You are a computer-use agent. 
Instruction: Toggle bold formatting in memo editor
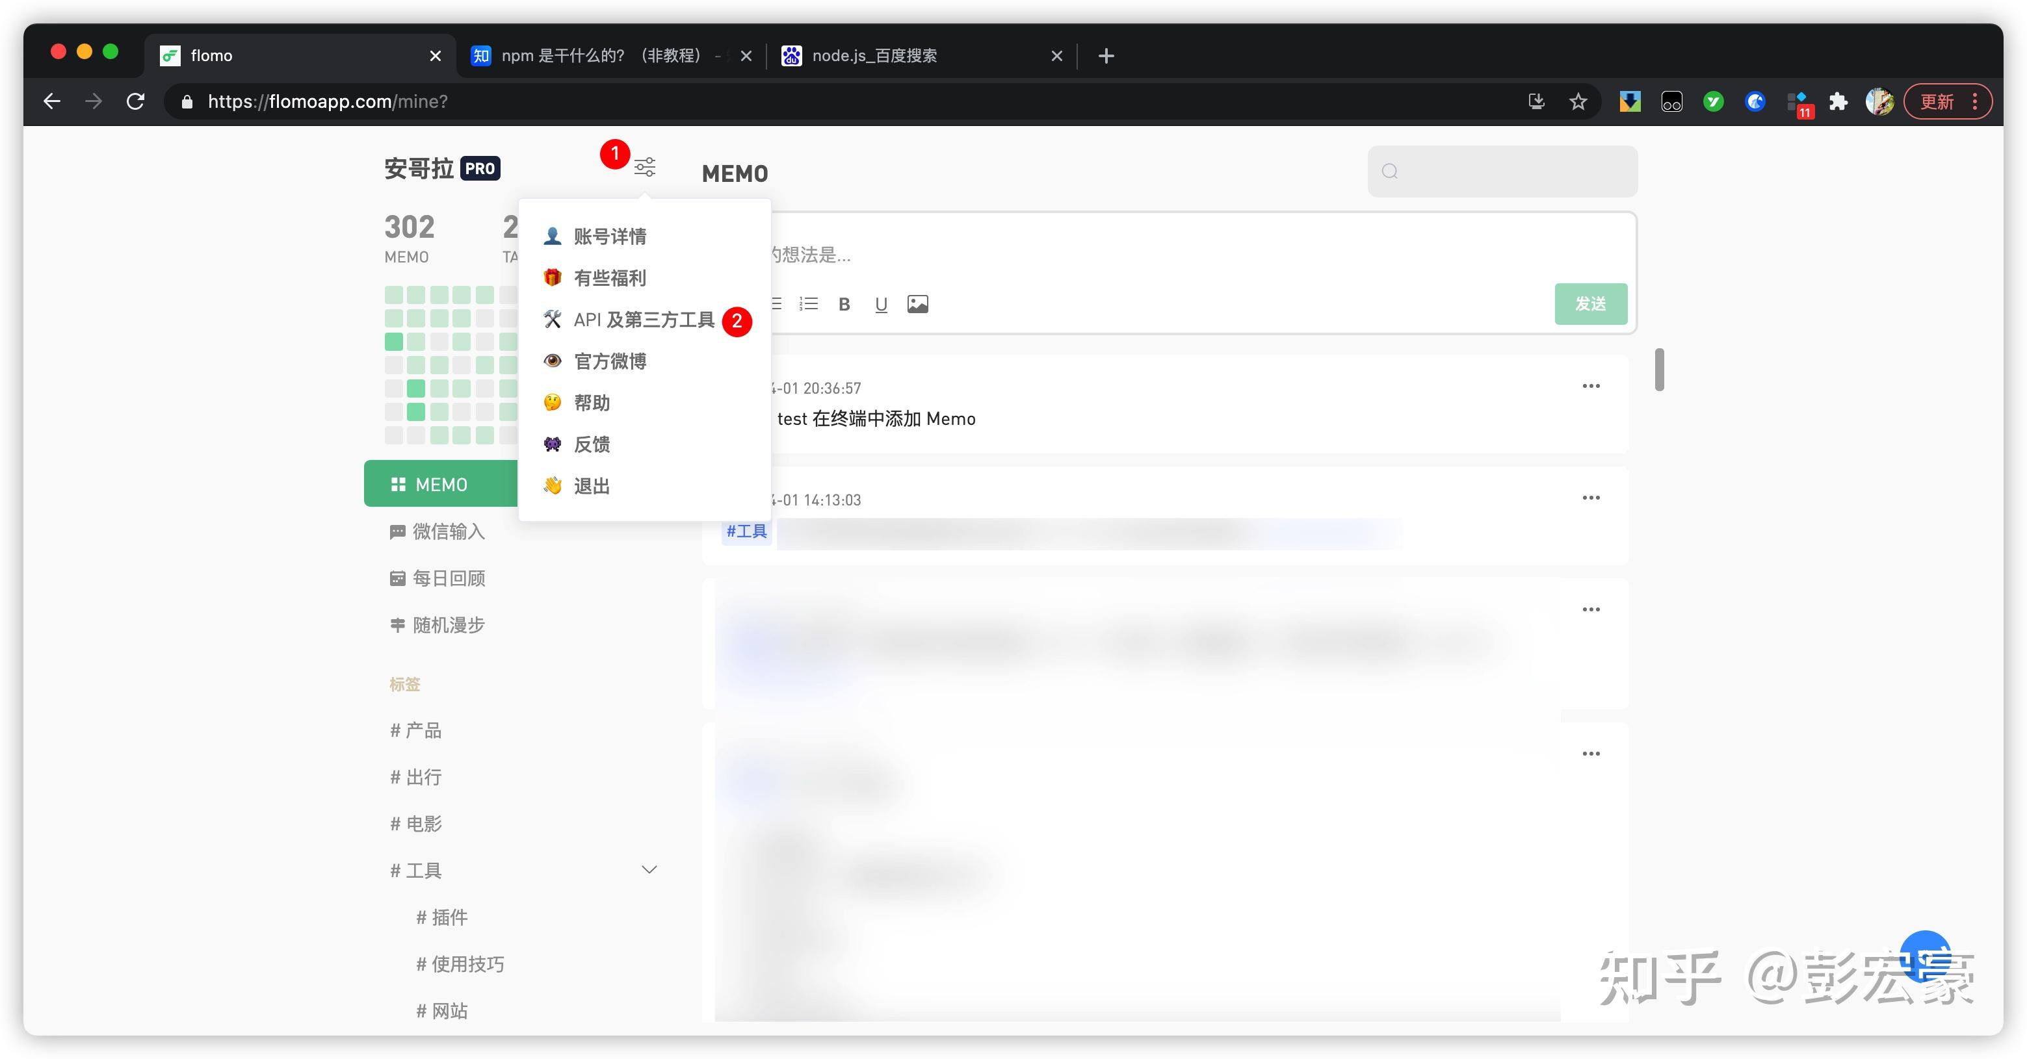844,304
